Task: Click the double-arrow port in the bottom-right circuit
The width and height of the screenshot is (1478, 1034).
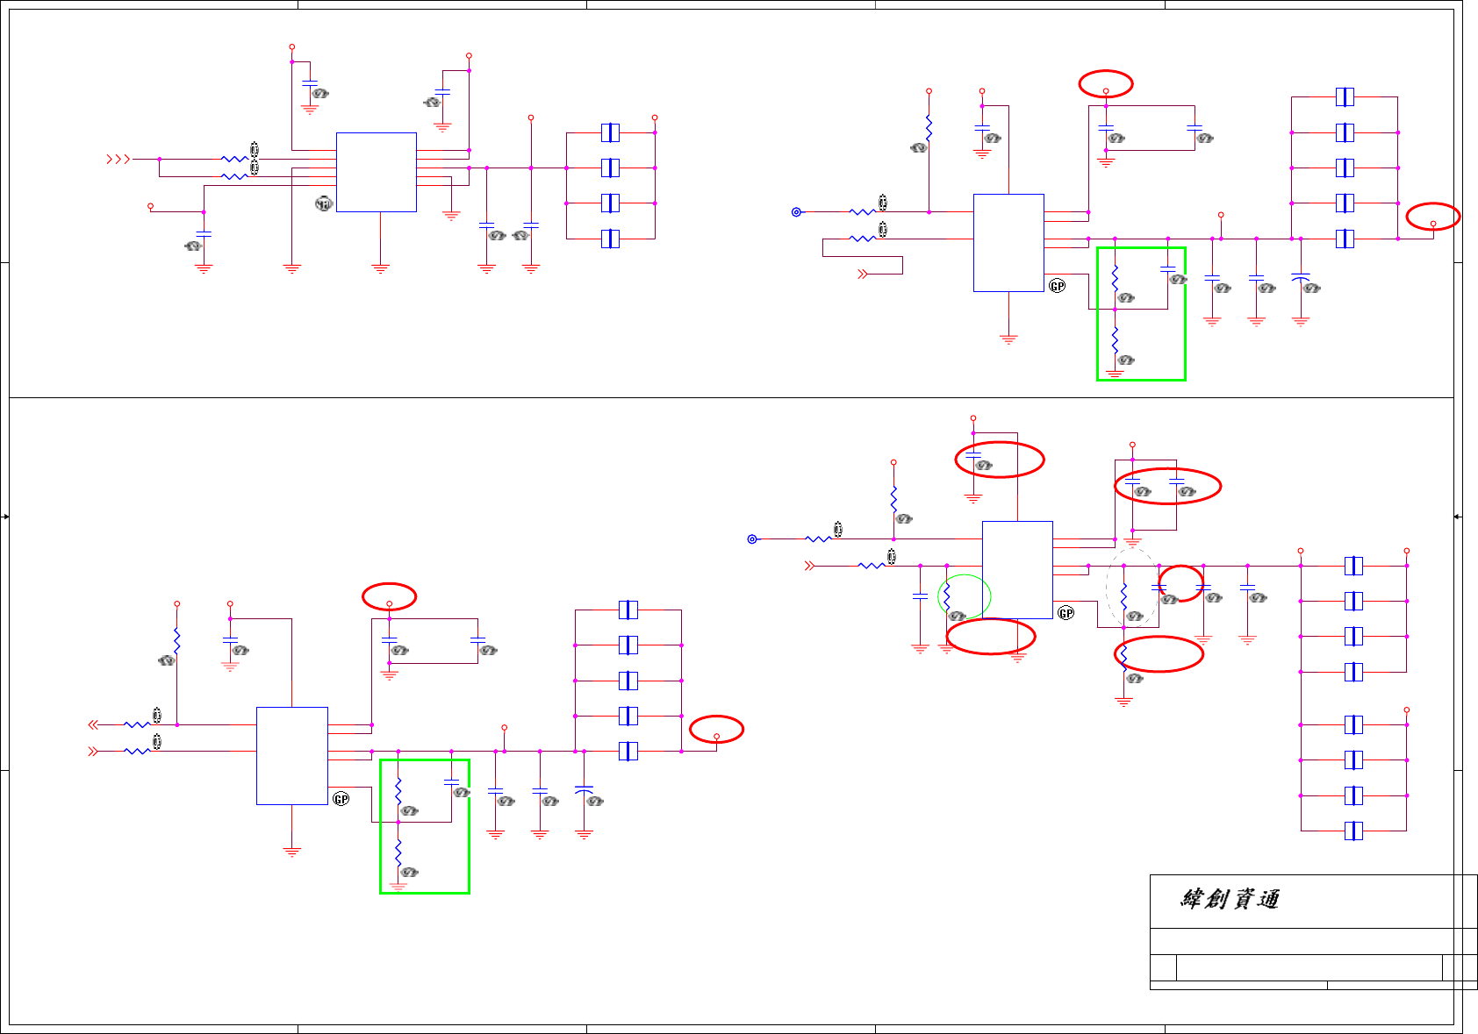Action: [x=809, y=567]
